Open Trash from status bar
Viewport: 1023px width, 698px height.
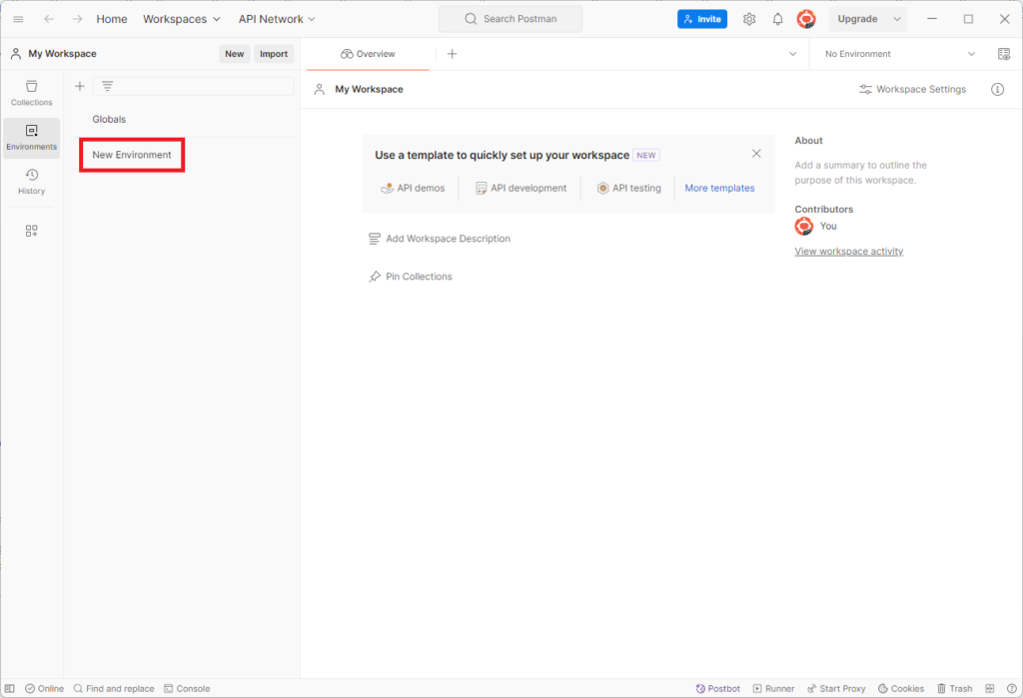coord(954,688)
